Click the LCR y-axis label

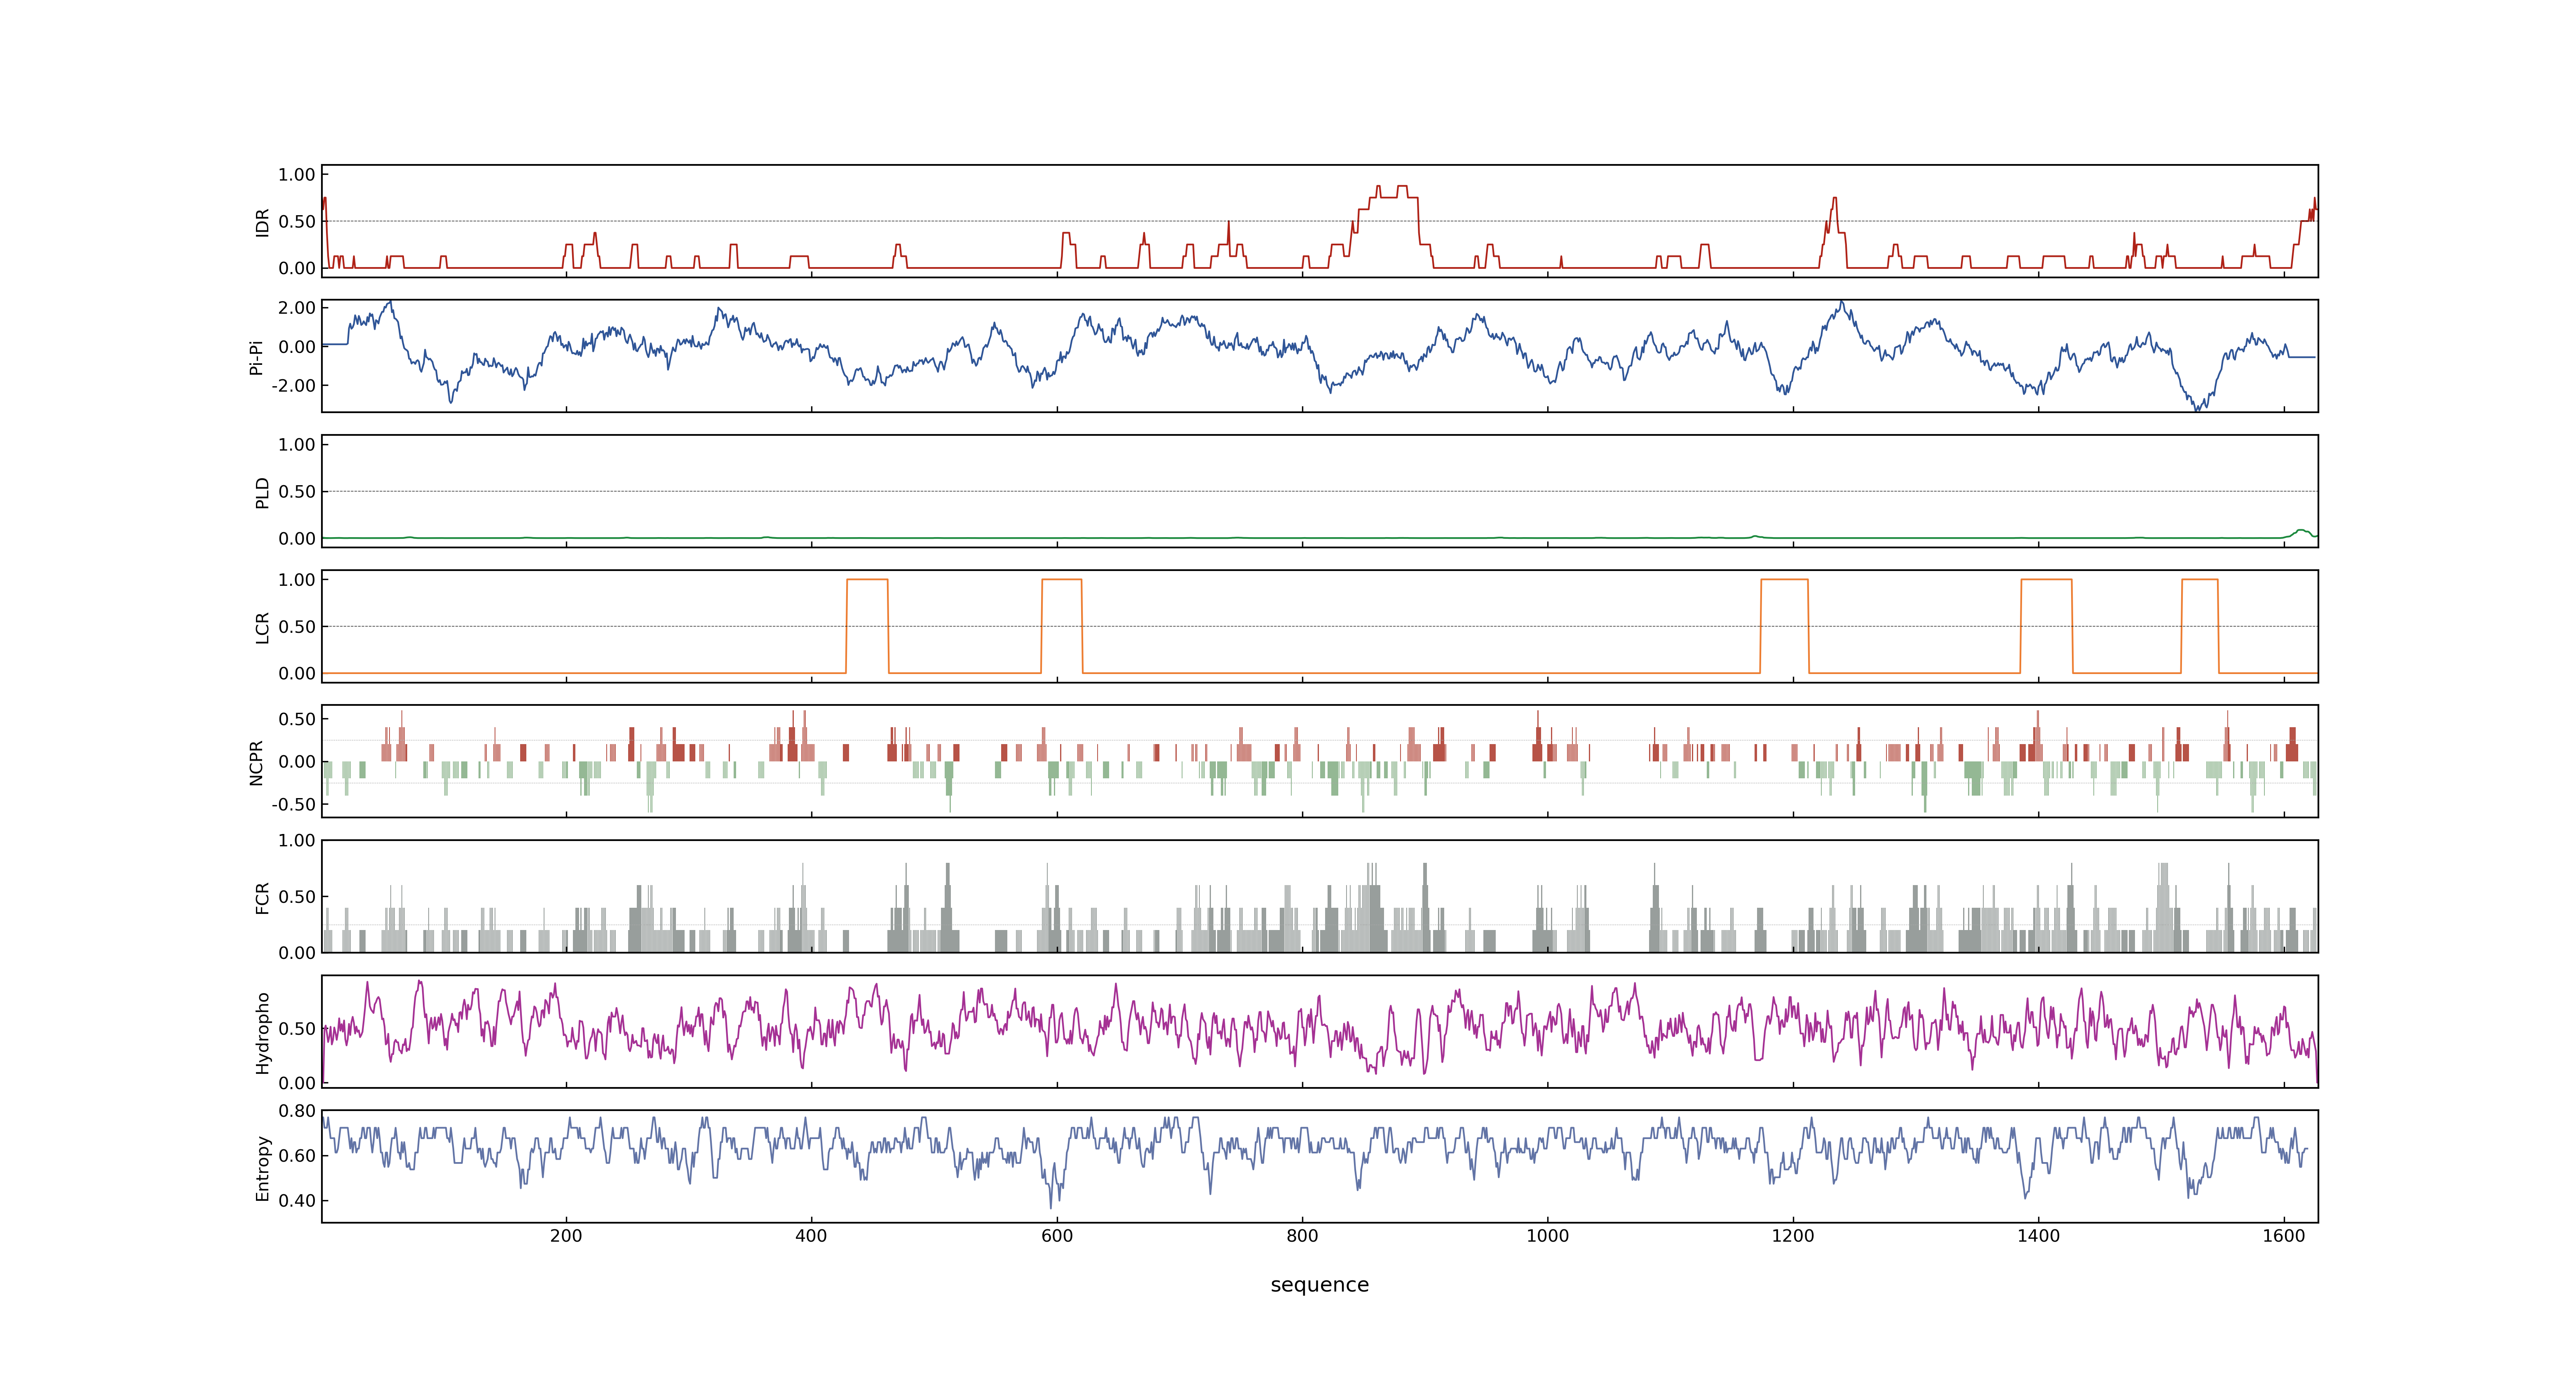[262, 627]
